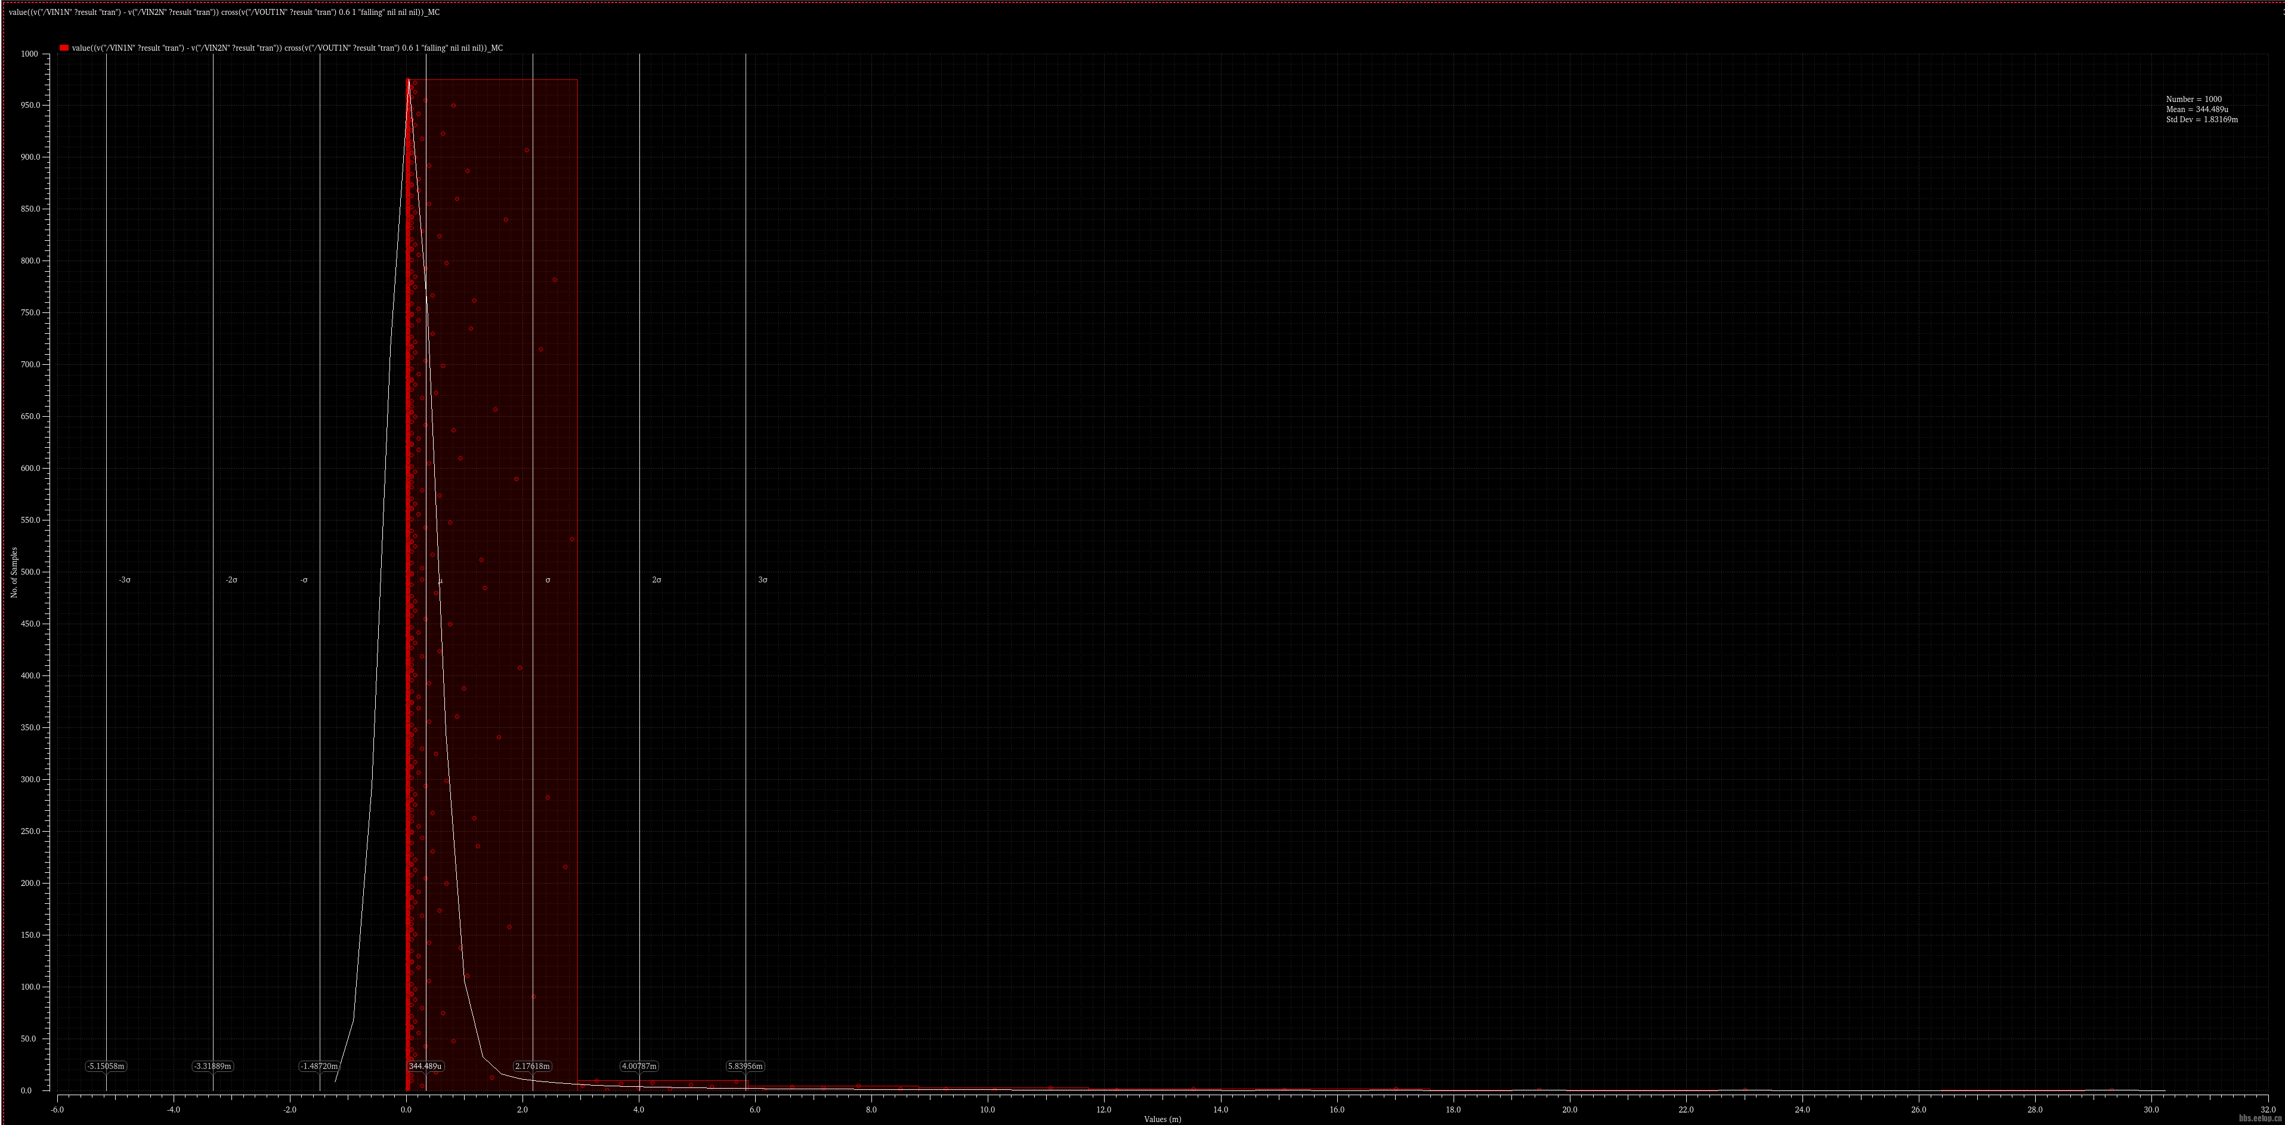The width and height of the screenshot is (2285, 1125).
Task: Click the plot title at the top
Action: pos(224,13)
